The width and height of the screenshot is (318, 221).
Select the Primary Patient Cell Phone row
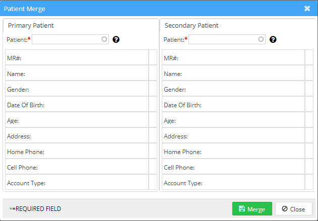77,167
